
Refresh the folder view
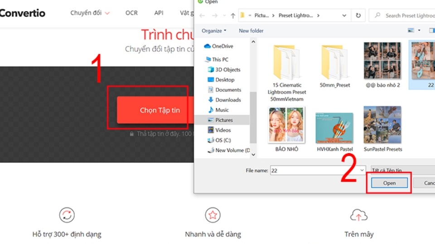click(358, 15)
